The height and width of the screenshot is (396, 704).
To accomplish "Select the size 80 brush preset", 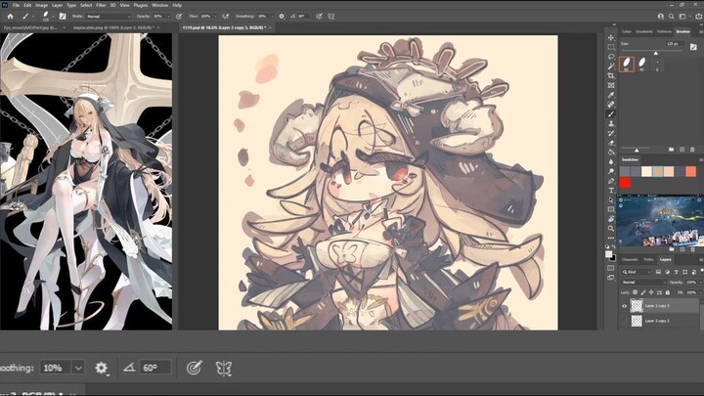I will pyautogui.click(x=627, y=65).
